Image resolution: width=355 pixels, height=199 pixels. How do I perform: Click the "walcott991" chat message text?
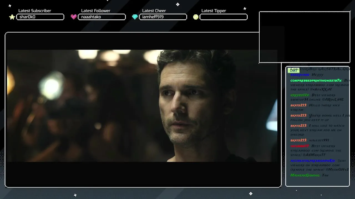[x=319, y=140]
